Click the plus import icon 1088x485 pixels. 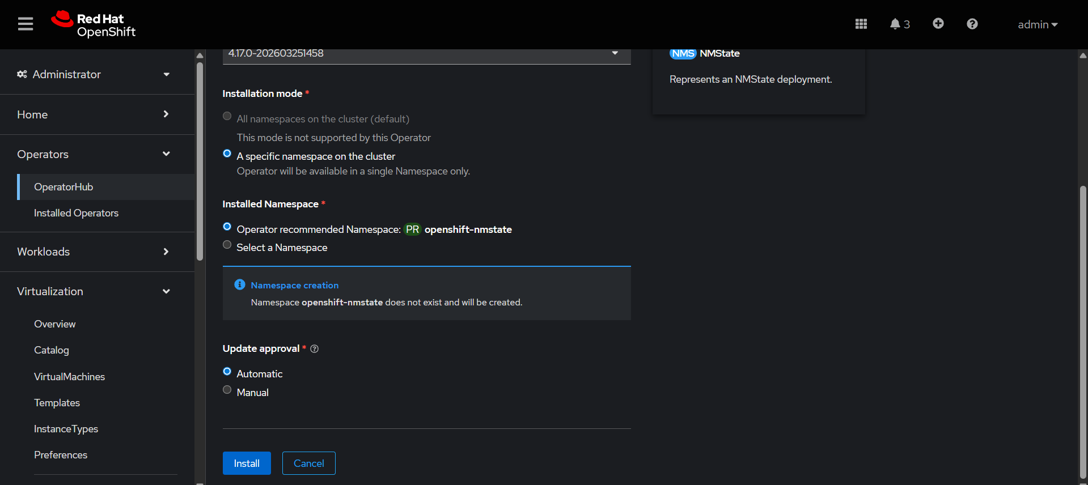pyautogui.click(x=938, y=23)
